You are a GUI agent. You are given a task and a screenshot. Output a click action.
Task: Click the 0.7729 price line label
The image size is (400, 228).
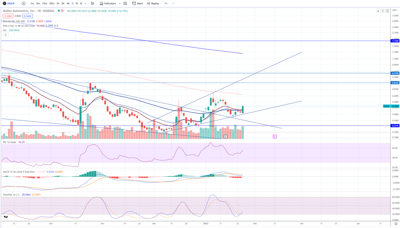pos(395,73)
